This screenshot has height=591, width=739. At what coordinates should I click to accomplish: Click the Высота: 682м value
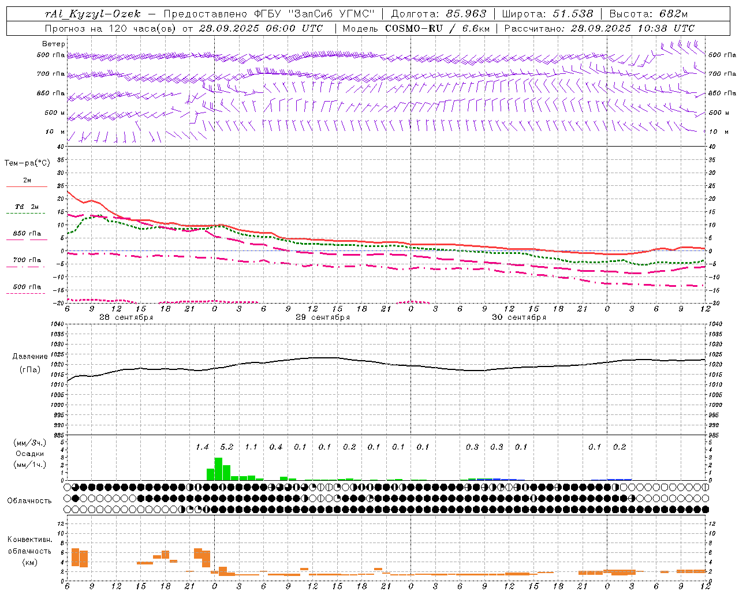(648, 14)
